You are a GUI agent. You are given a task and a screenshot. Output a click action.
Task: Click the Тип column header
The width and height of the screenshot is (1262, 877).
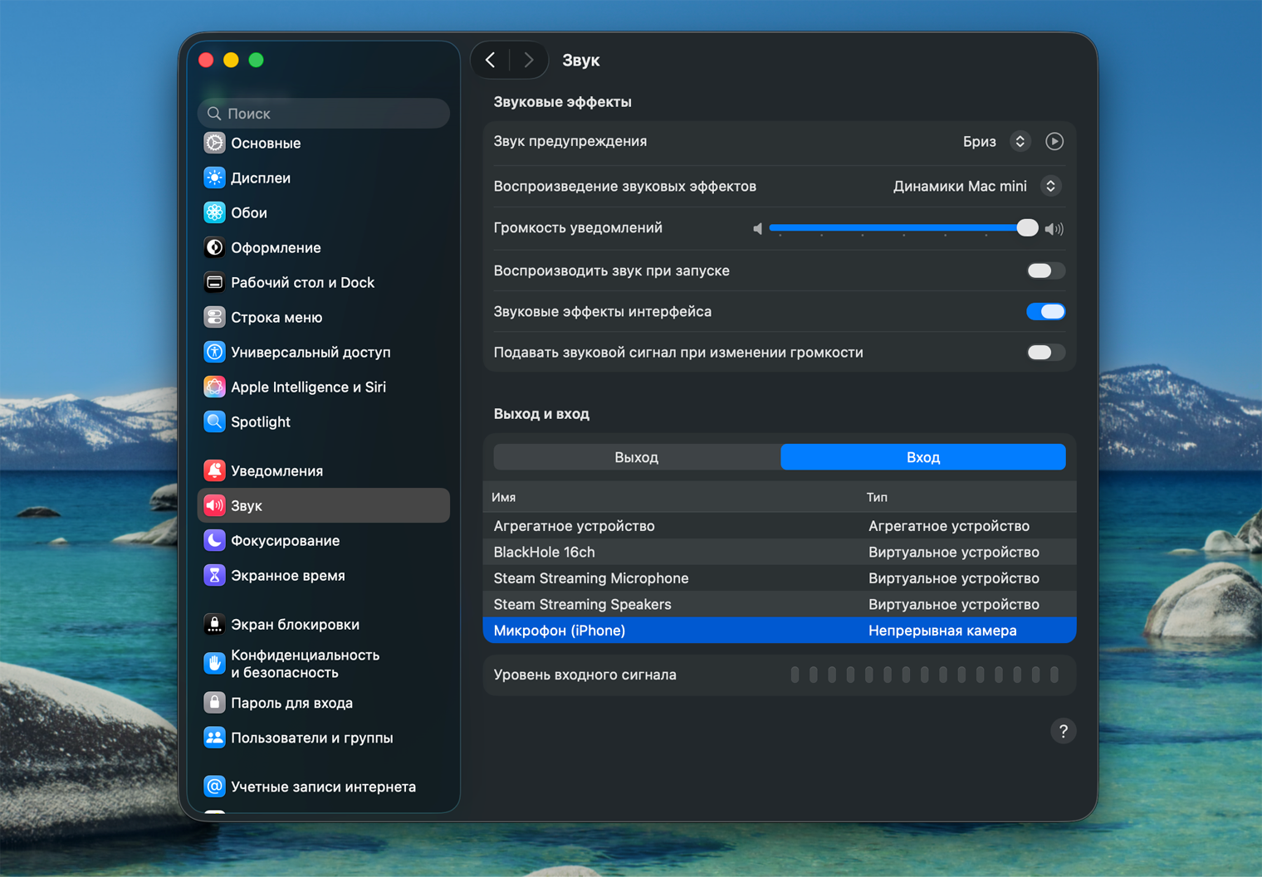(x=877, y=497)
